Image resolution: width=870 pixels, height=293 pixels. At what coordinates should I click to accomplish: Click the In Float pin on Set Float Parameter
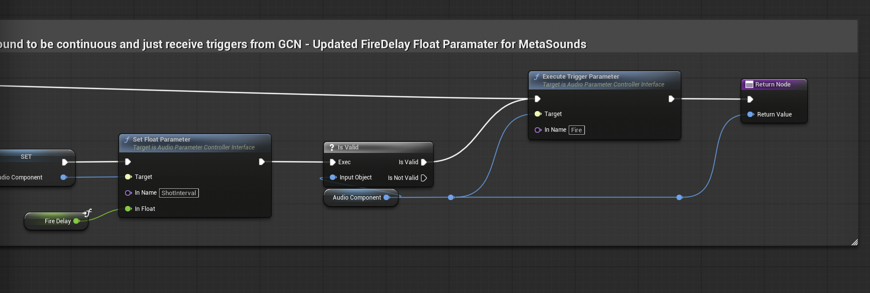click(x=128, y=209)
